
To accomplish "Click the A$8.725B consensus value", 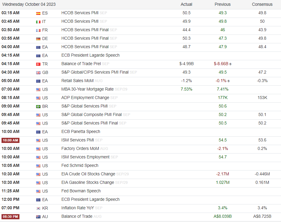I will [x=262, y=217].
